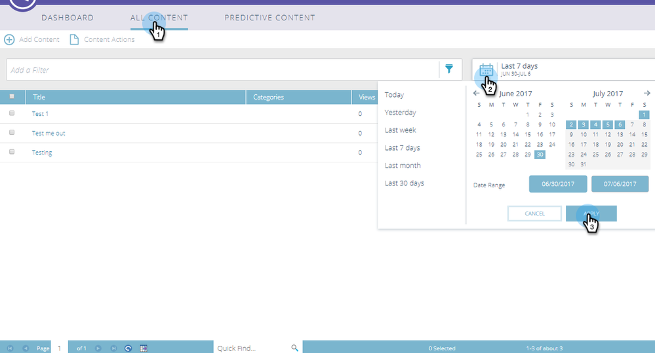The width and height of the screenshot is (655, 353).
Task: Click the funnel filter icon
Action: pos(449,69)
